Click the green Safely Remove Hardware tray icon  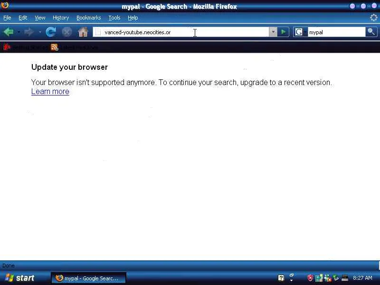[336, 278]
